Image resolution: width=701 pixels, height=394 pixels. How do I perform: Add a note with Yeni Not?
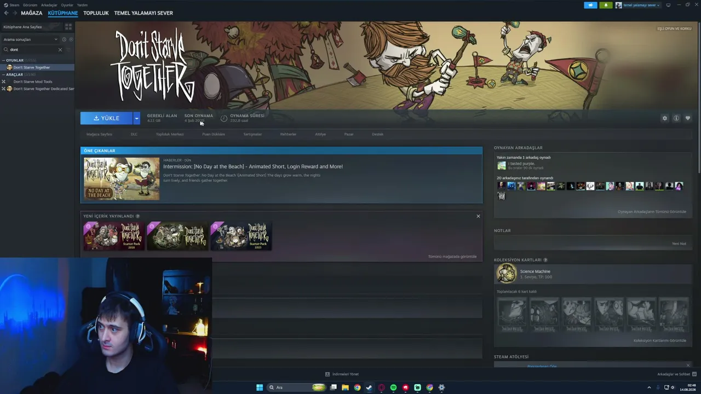point(679,244)
